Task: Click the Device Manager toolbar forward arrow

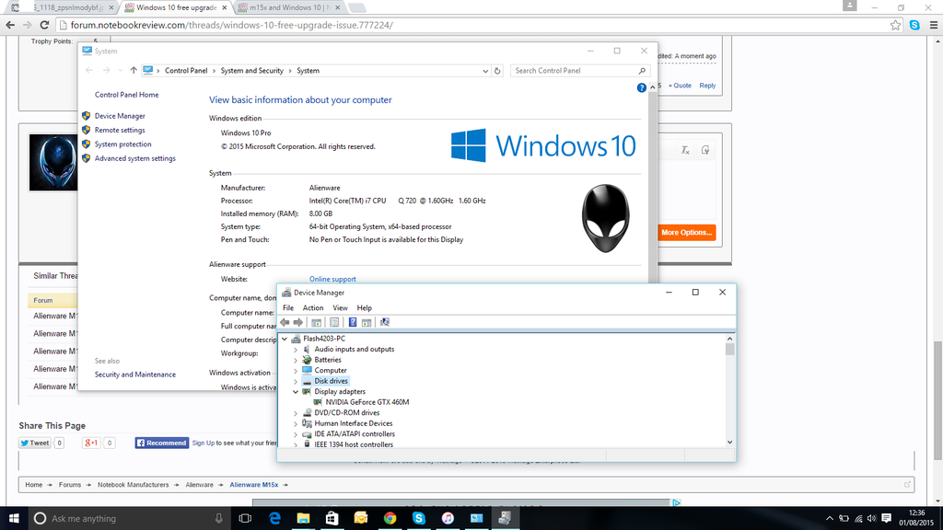Action: (297, 323)
